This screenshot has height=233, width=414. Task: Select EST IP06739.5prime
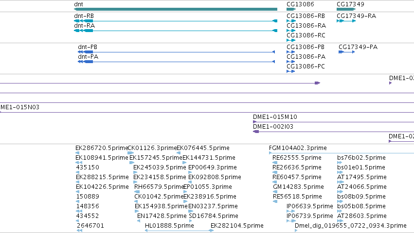310,216
